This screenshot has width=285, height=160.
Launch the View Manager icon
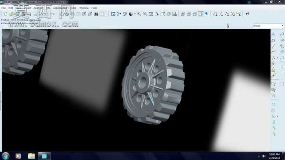[x=174, y=14]
